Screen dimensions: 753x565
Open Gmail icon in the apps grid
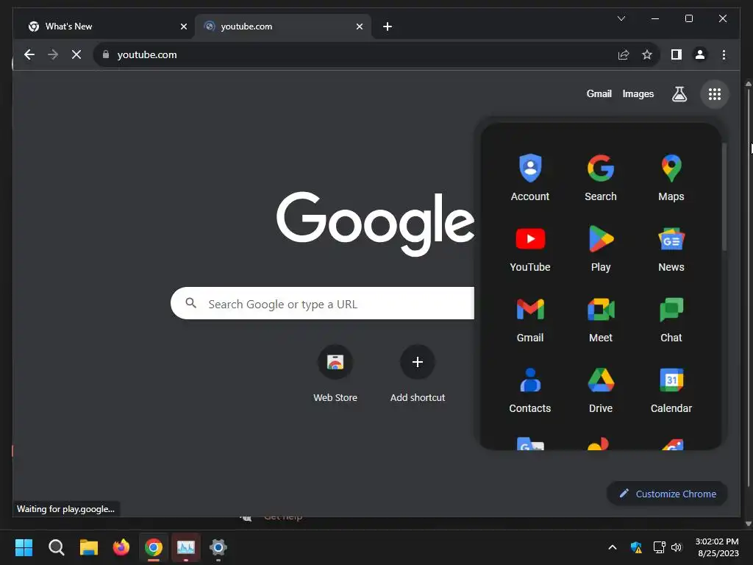click(x=529, y=319)
